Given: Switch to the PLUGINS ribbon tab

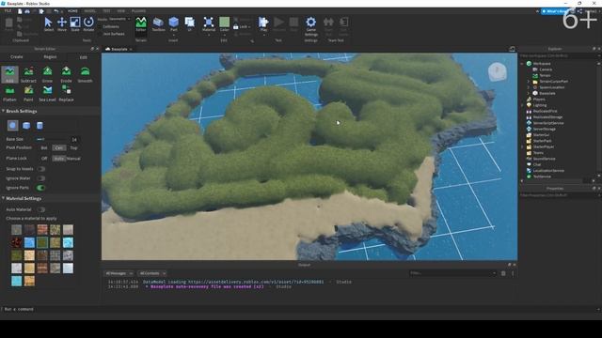Looking at the screenshot, I should point(138,11).
